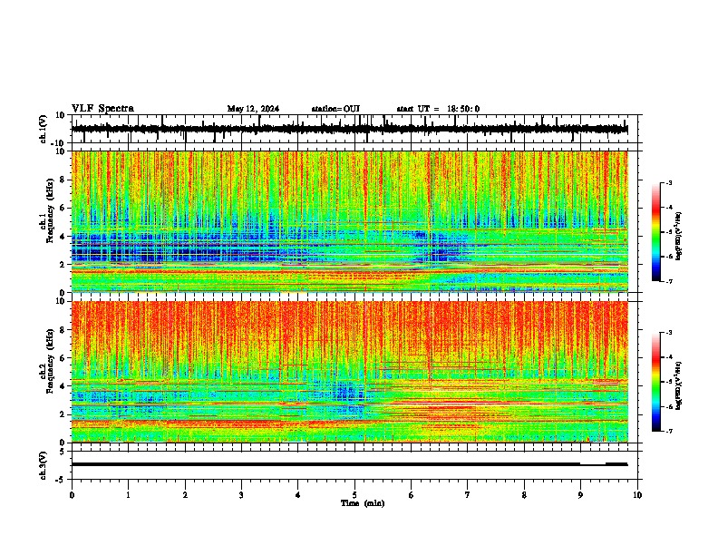Click time axis tick label '0'
Screen dimensions: 718x555
(x=72, y=495)
